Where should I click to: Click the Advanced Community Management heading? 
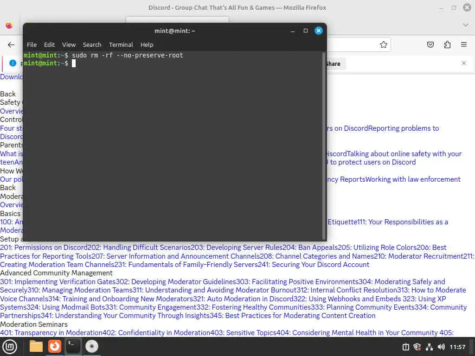pos(56,273)
